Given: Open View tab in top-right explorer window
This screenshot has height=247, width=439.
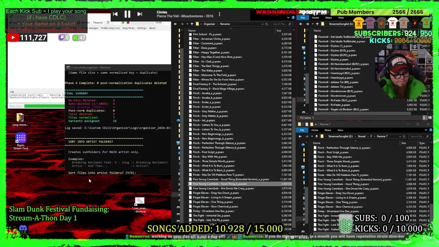Looking at the screenshot, I should point(341,18).
